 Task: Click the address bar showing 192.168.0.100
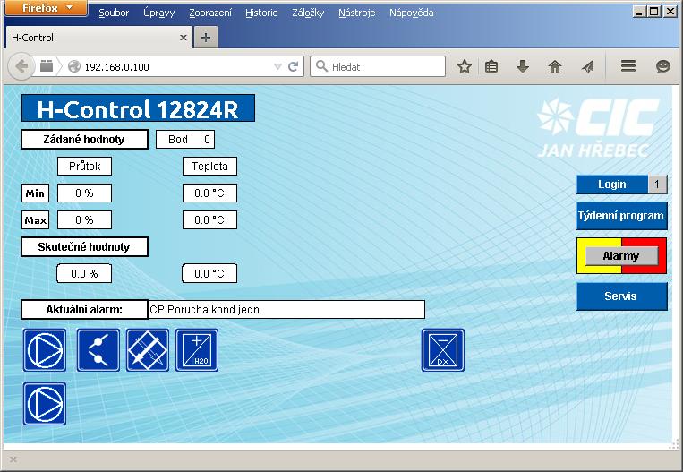click(x=175, y=66)
